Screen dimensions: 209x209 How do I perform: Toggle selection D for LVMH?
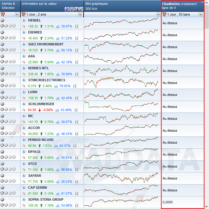coord(14,97)
